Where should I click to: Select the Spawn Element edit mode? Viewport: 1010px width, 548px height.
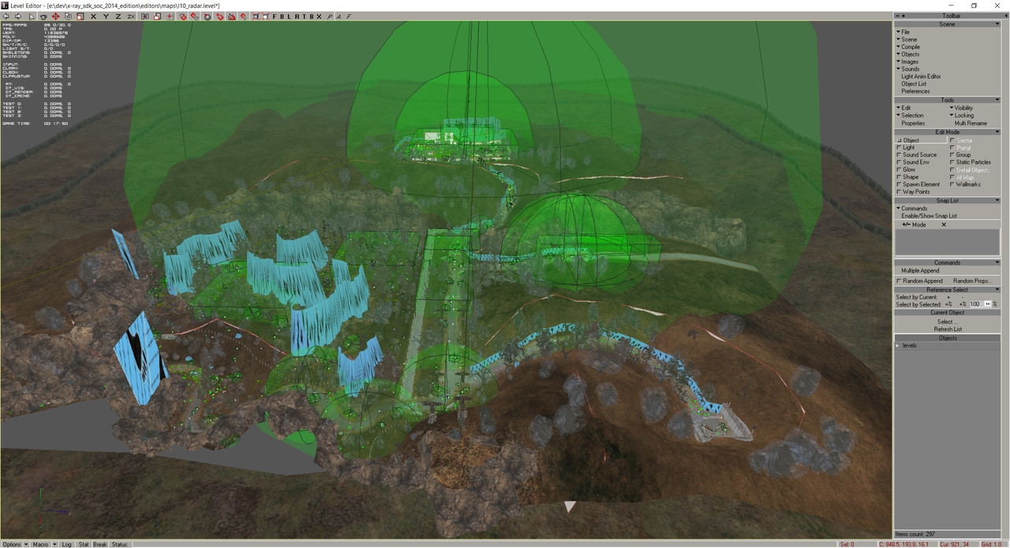point(918,185)
